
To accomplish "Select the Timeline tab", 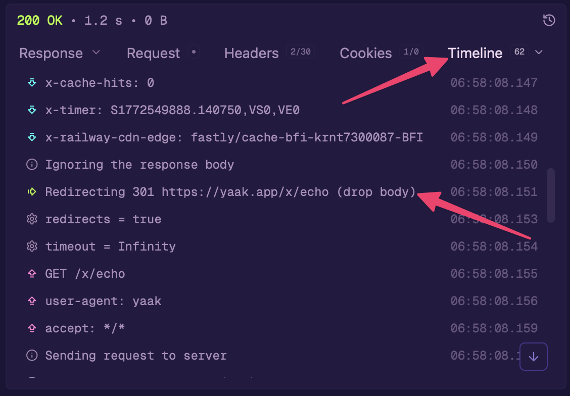I will pyautogui.click(x=475, y=54).
